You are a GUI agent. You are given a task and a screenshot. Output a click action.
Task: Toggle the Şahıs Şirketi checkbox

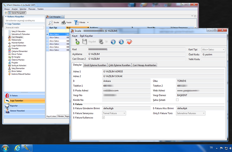click(x=177, y=100)
